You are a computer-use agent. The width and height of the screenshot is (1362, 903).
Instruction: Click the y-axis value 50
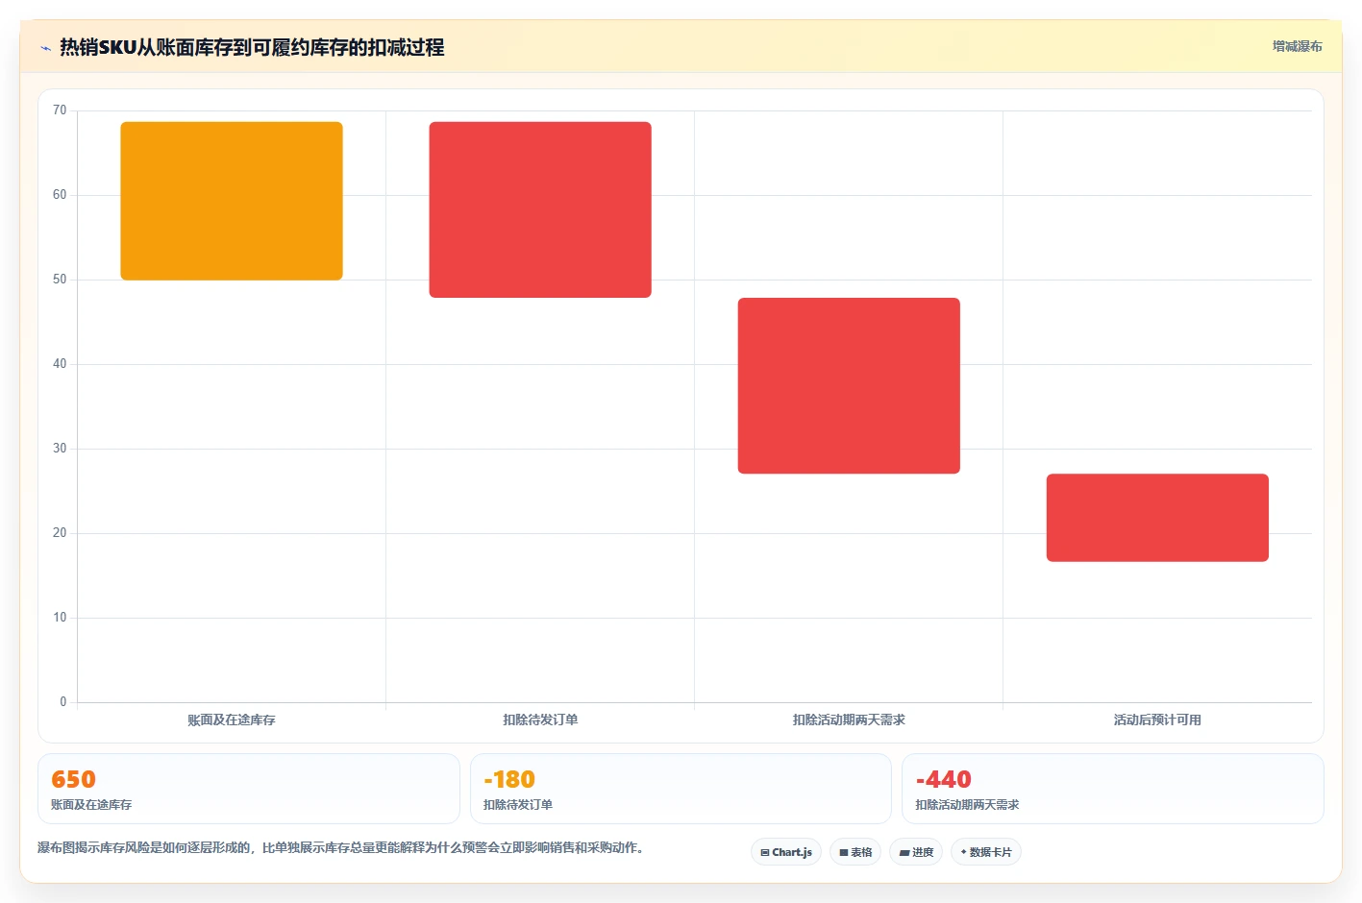(60, 280)
